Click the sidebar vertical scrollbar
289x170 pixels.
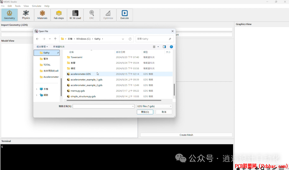click(61, 87)
